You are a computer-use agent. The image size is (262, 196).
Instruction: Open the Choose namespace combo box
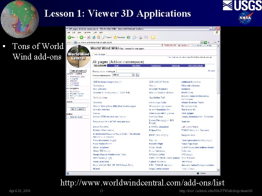123,75
